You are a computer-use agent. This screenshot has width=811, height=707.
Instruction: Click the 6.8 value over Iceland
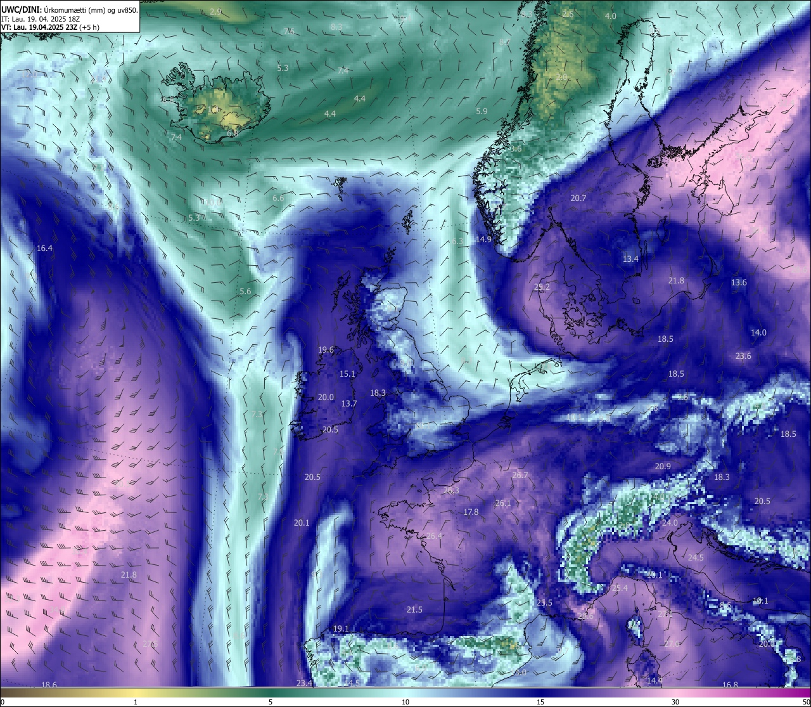pyautogui.click(x=233, y=134)
